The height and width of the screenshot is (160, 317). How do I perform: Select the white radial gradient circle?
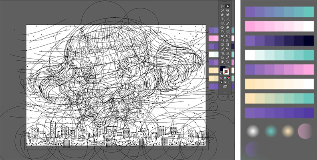253,131
